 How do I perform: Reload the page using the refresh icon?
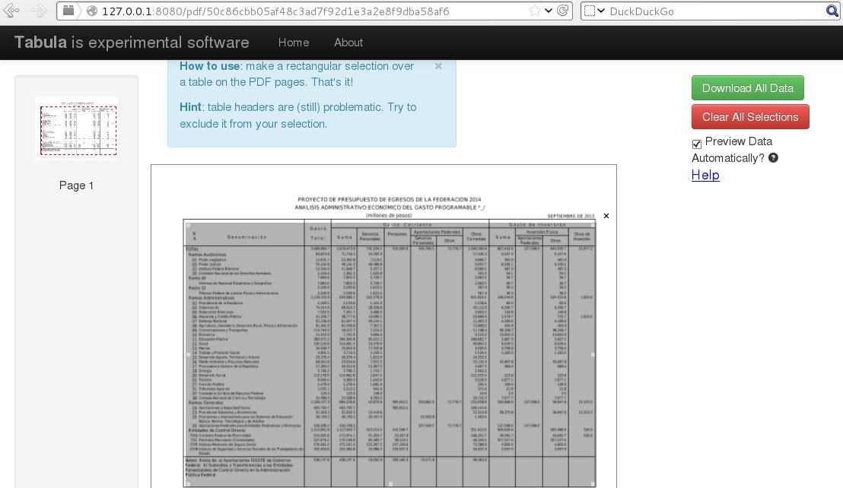coord(563,11)
